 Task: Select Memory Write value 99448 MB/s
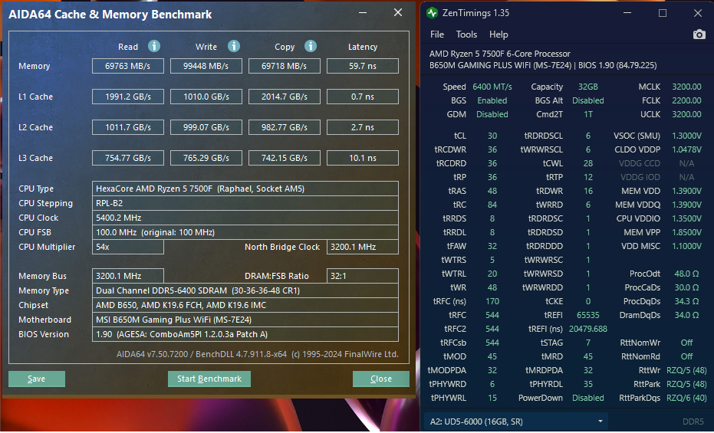tap(206, 66)
